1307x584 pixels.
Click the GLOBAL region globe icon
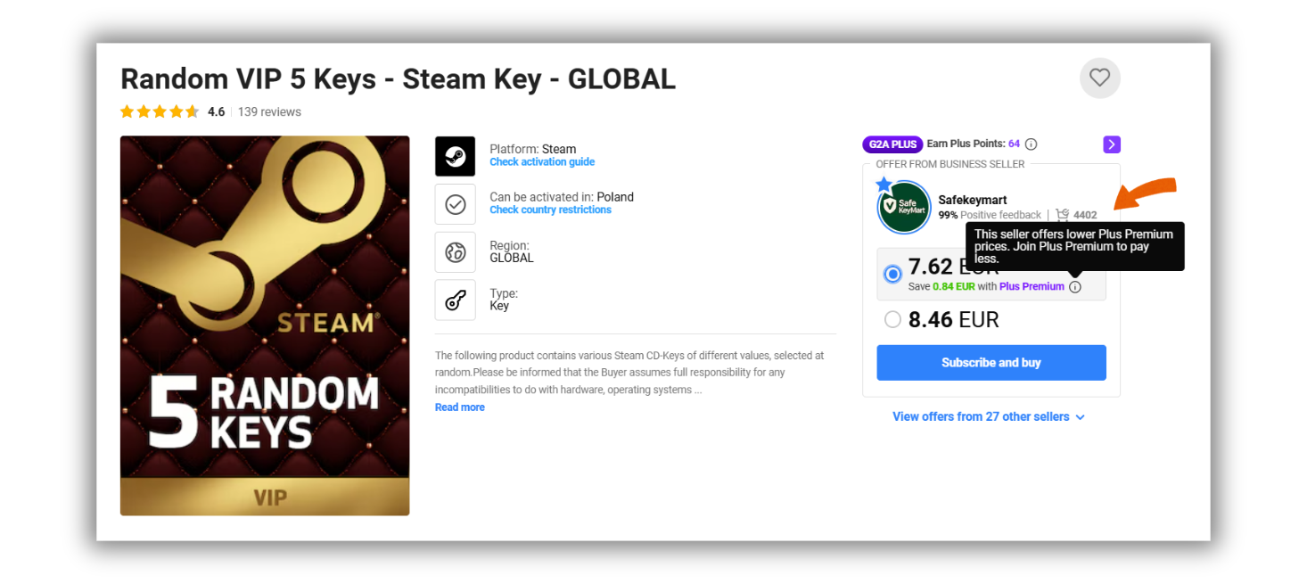point(455,252)
